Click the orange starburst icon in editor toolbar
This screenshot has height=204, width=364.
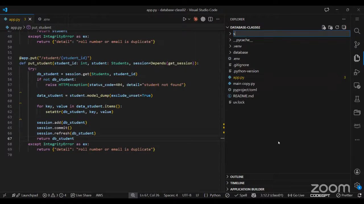(196, 19)
